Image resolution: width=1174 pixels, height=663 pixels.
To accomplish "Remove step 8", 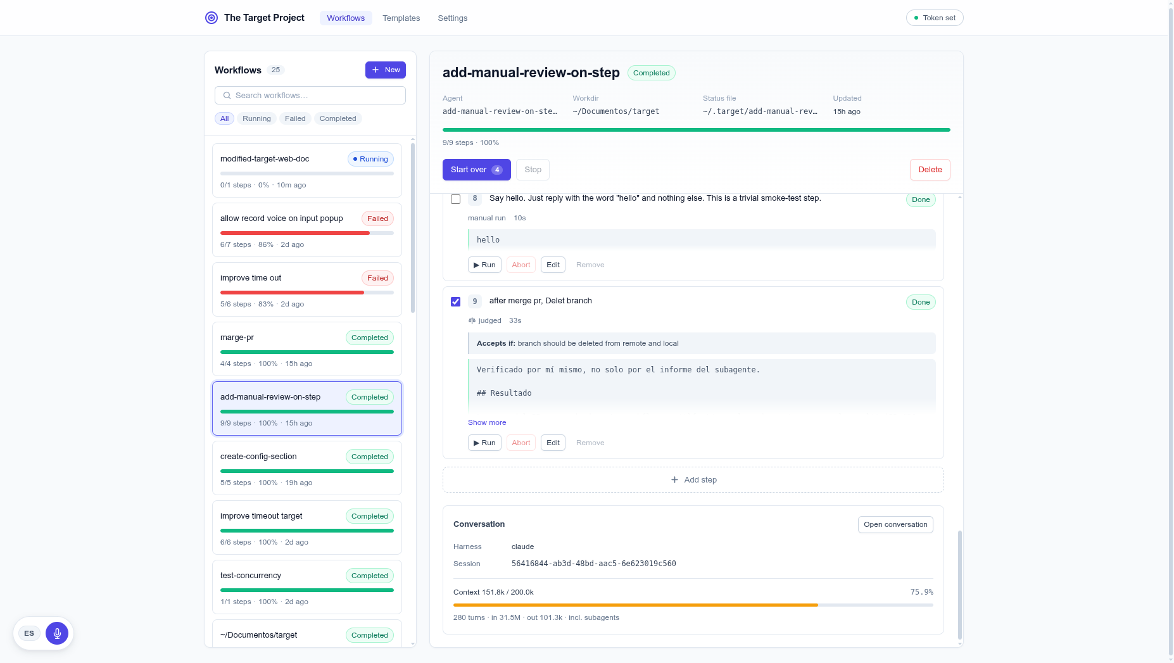I will point(590,265).
